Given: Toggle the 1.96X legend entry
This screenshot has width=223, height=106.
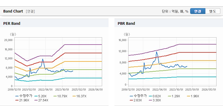Looking at the screenshot, I should pyautogui.click(x=193, y=96).
